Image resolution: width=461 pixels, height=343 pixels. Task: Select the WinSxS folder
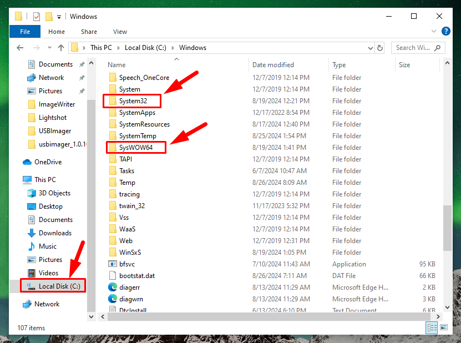click(130, 253)
